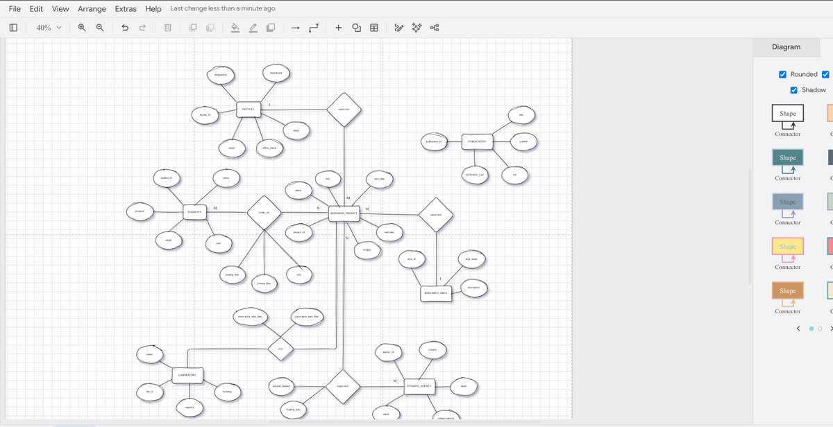Select the publication_id attribute ellipse
The height and width of the screenshot is (427, 833).
coord(434,141)
